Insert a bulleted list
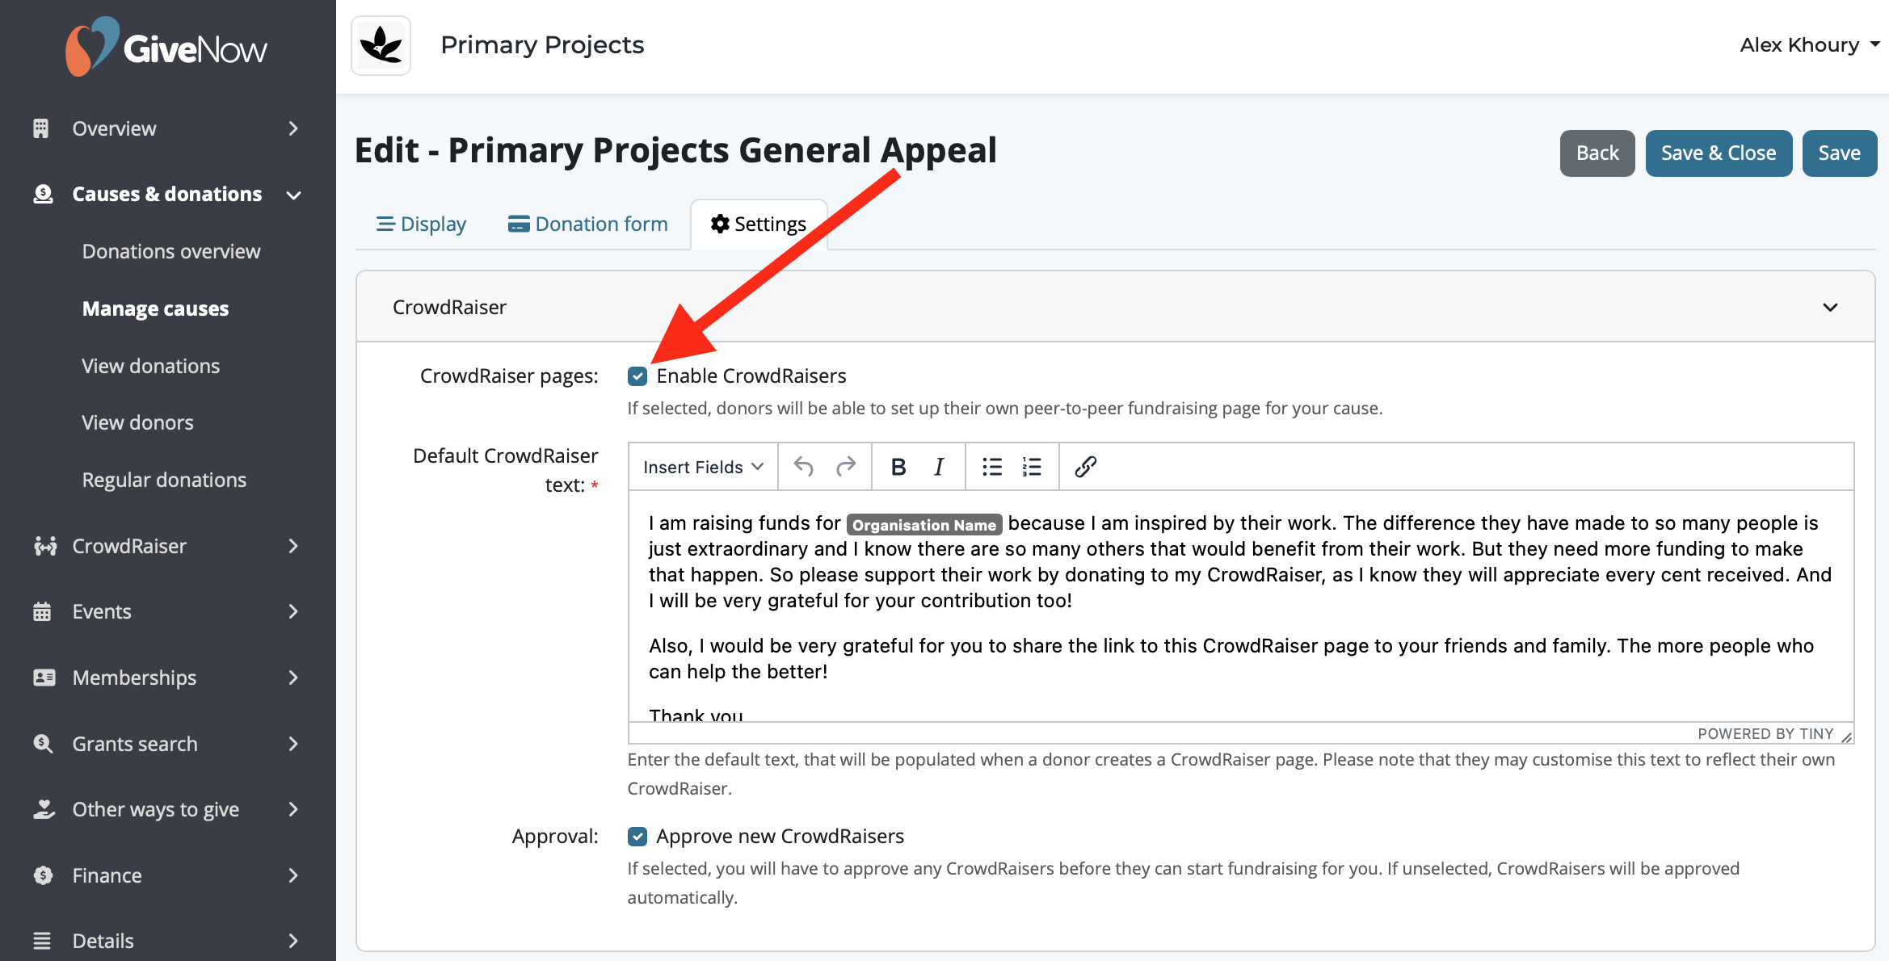This screenshot has width=1889, height=961. click(x=992, y=467)
